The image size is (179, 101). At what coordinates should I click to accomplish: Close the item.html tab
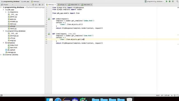91,5
